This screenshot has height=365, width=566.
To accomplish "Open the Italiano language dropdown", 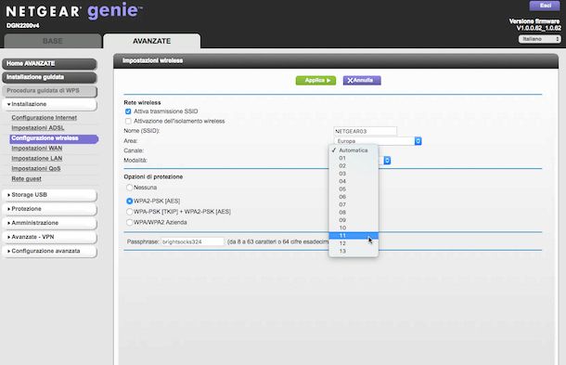I will click(x=540, y=39).
